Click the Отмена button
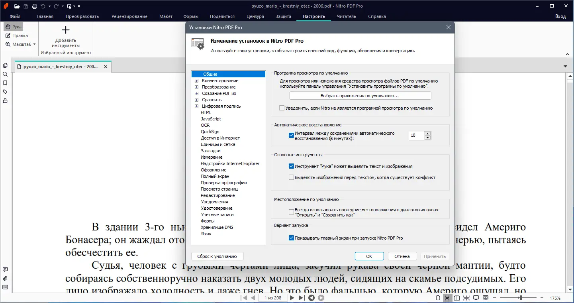 click(x=402, y=256)
